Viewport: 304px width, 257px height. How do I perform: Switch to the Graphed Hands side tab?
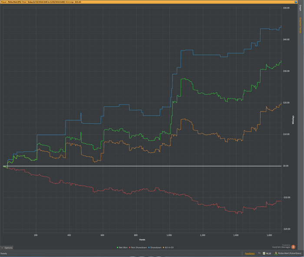point(301,25)
